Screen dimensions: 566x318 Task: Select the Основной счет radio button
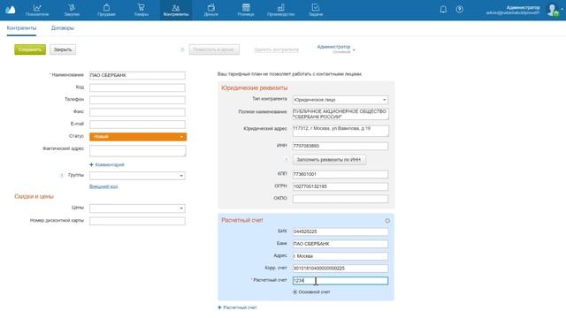[x=294, y=292]
